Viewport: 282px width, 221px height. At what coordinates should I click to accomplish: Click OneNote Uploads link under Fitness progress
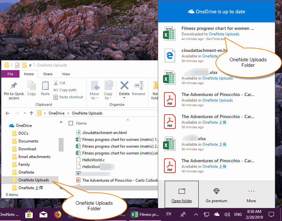point(224,34)
